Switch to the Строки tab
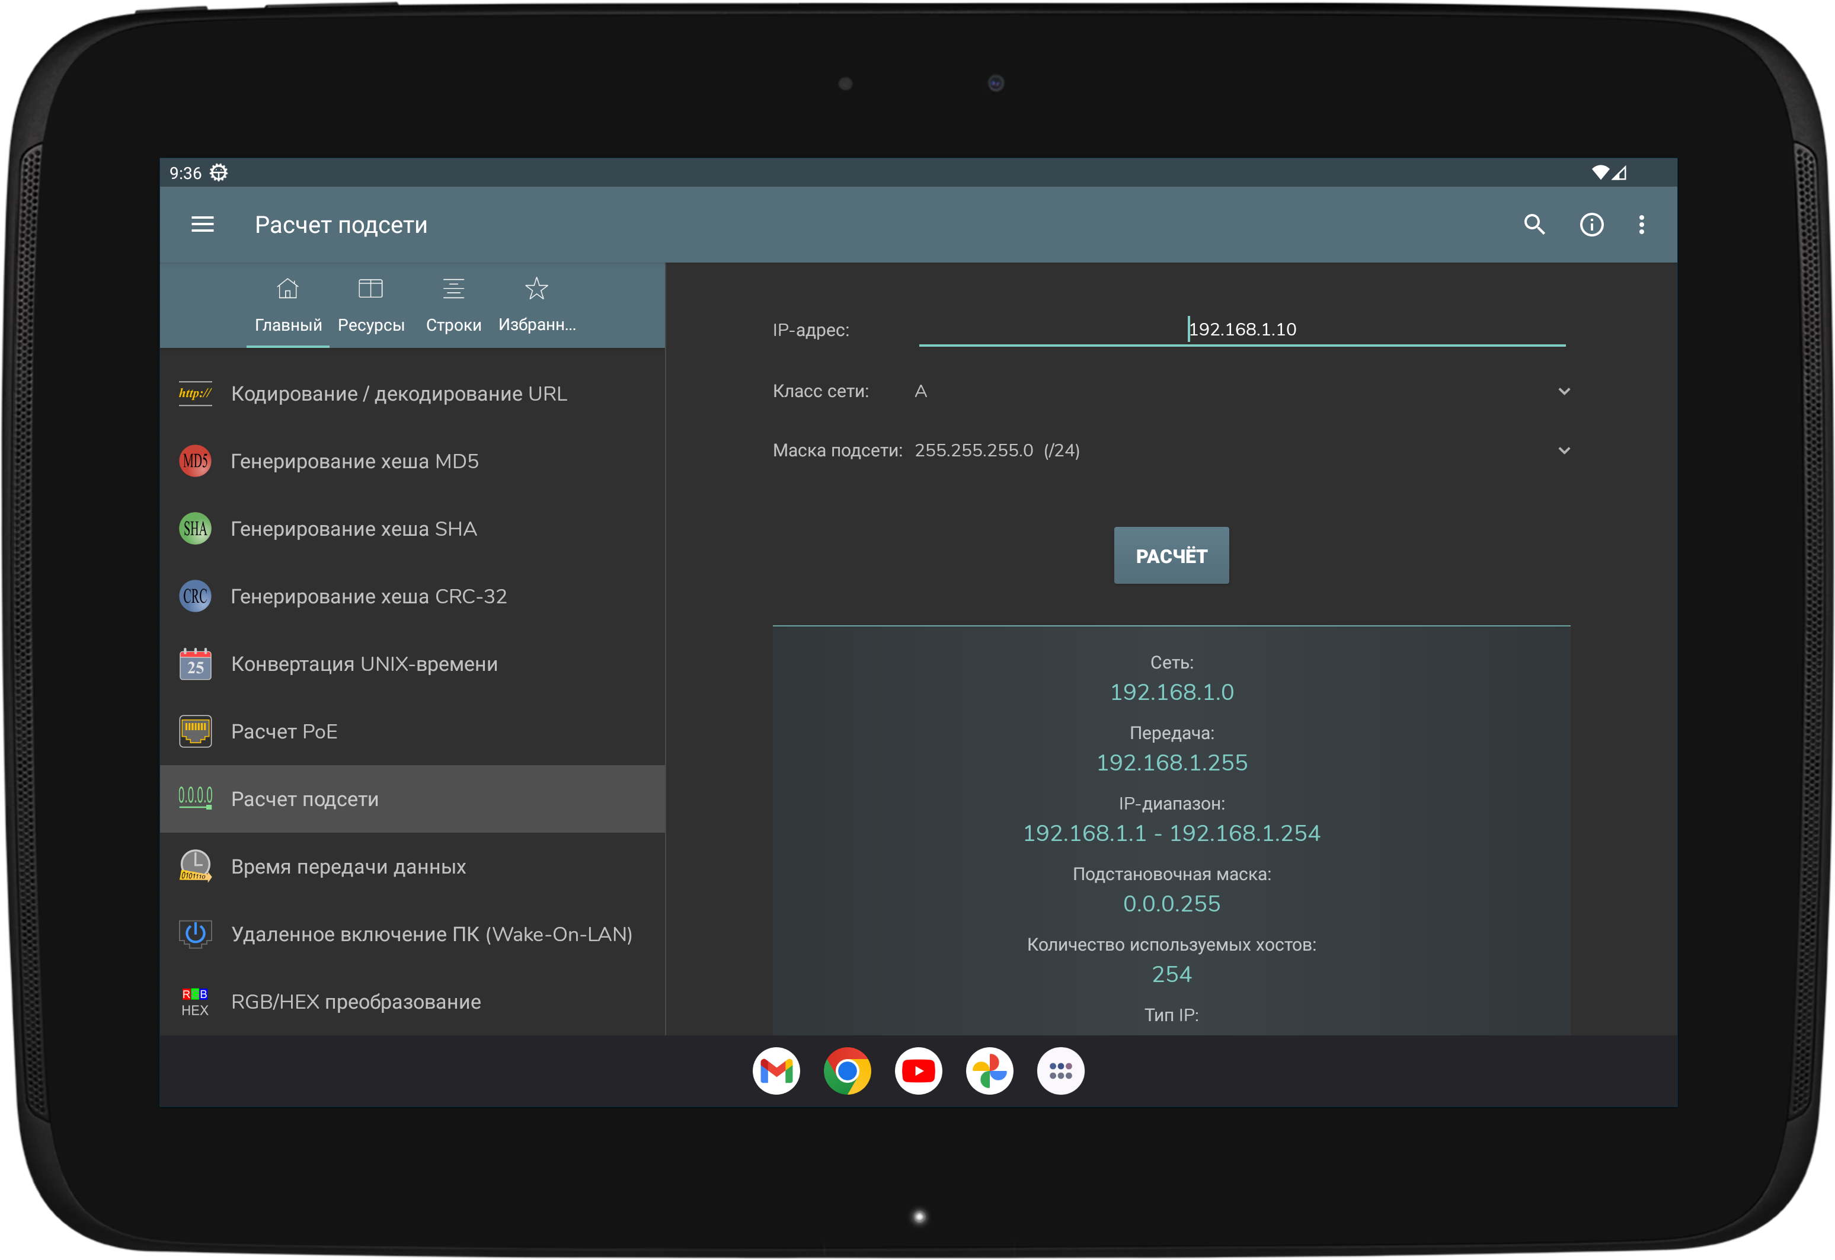The height and width of the screenshot is (1260, 1835). tap(454, 306)
